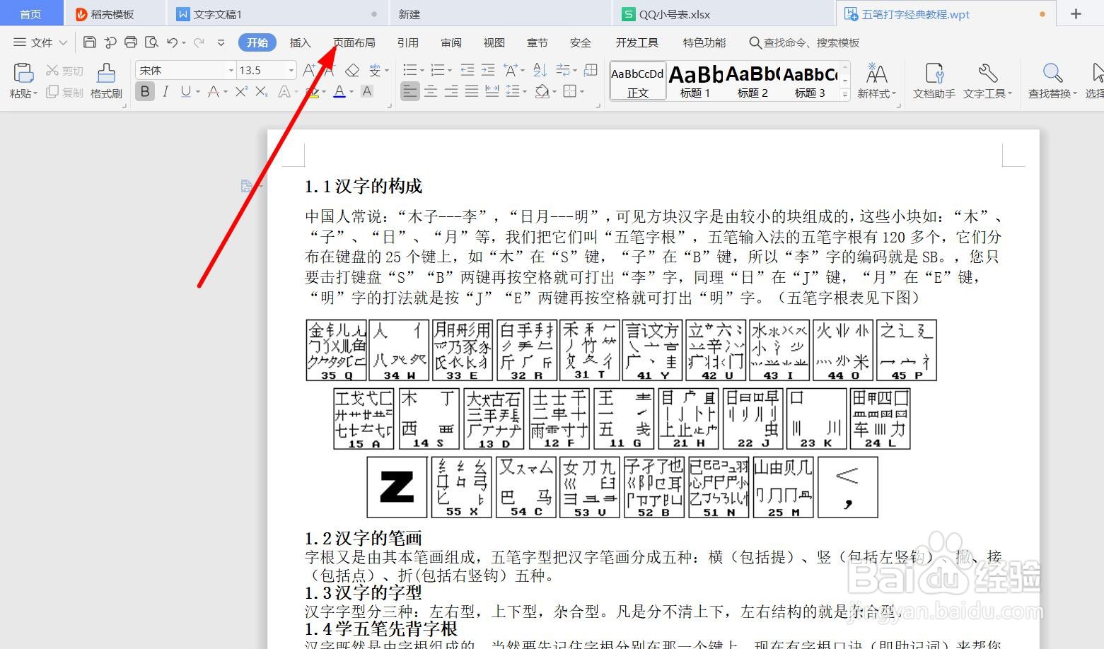Clear formatting with the eraser icon

351,69
